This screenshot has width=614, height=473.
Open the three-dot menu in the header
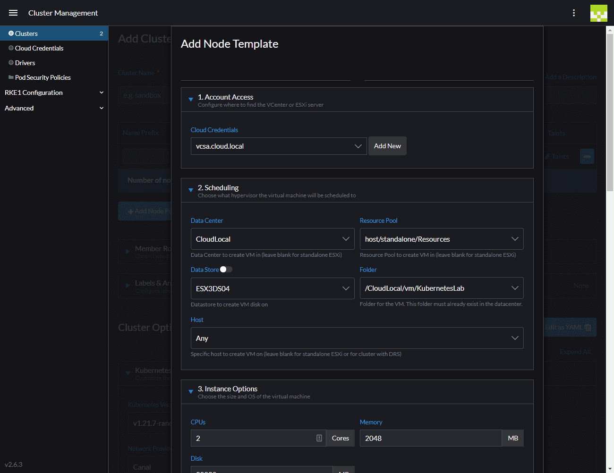coord(574,13)
